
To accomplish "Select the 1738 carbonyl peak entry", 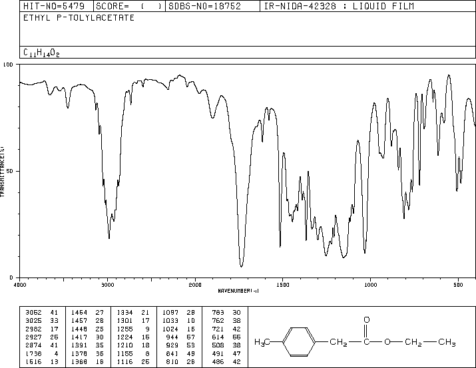I will click(33, 353).
